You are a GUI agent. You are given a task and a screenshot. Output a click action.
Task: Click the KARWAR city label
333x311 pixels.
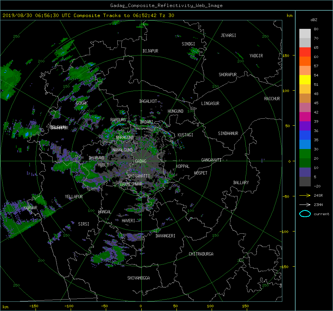(30, 208)
